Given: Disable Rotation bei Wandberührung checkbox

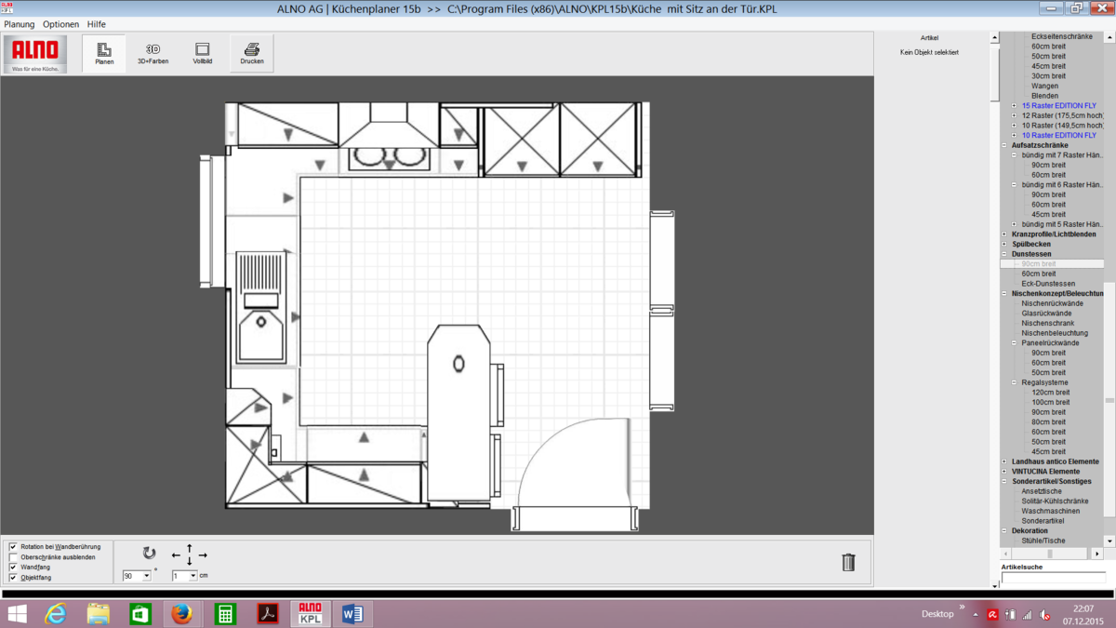Looking at the screenshot, I should pyautogui.click(x=13, y=547).
